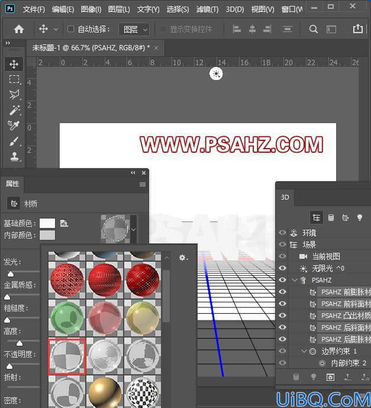Open the 图像(I) menu
The height and width of the screenshot is (408, 371).
click(x=91, y=9)
